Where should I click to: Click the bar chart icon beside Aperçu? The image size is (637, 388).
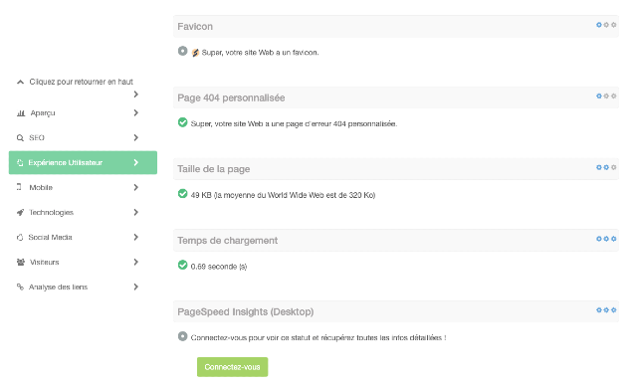pos(21,113)
